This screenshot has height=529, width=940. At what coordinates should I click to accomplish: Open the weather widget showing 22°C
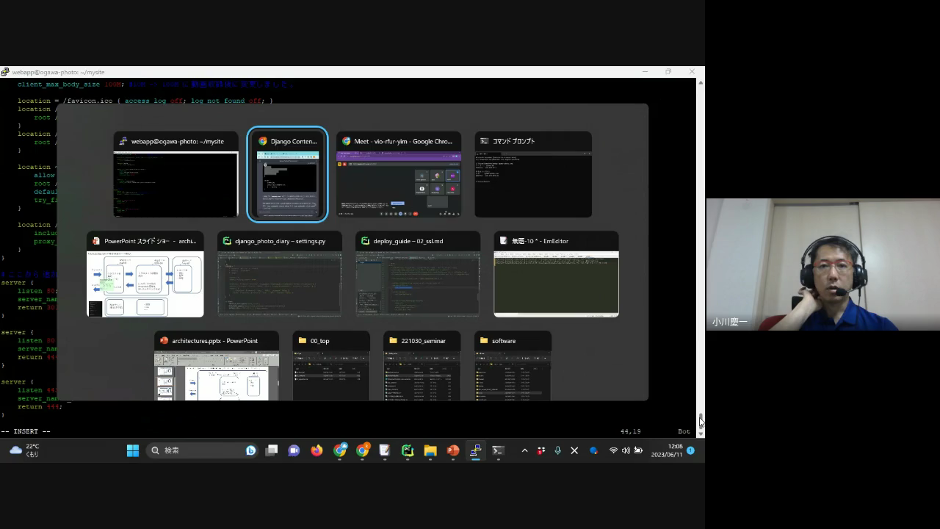point(25,450)
